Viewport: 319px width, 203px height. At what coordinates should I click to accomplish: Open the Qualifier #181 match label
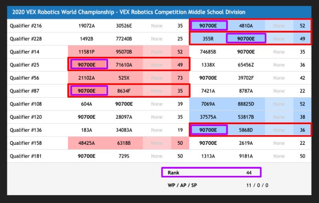26,156
